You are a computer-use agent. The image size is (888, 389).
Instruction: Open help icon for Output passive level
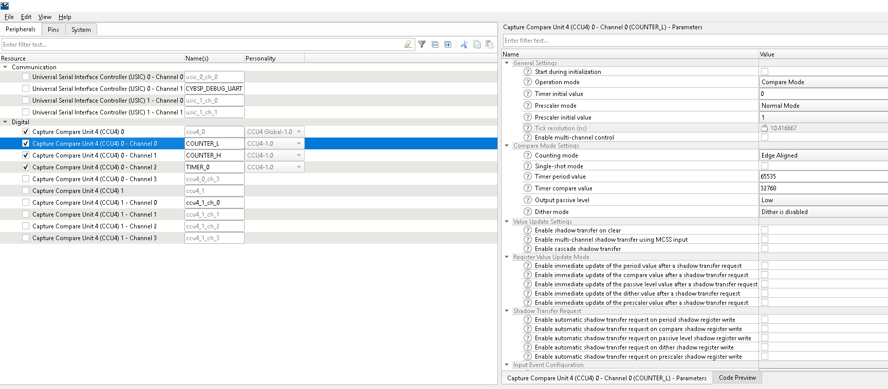[x=528, y=200]
